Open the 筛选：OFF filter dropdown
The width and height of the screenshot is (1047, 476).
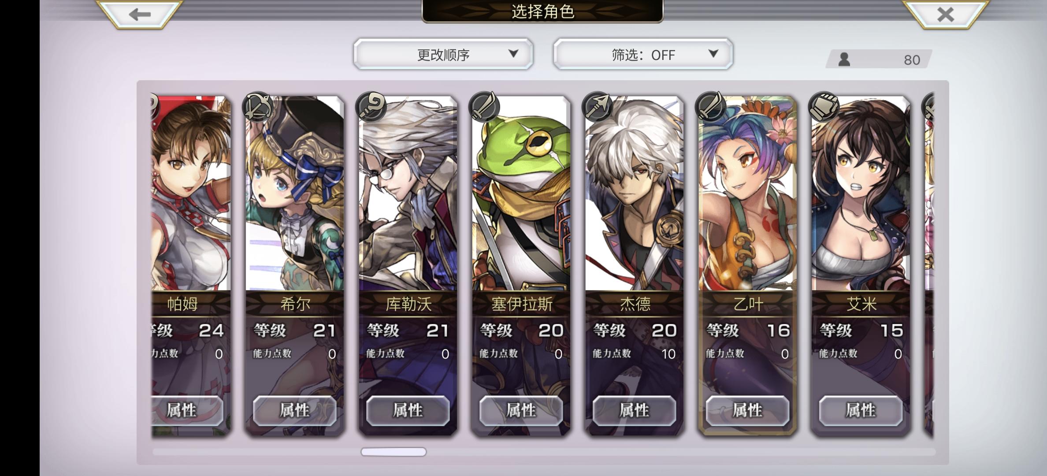(643, 54)
